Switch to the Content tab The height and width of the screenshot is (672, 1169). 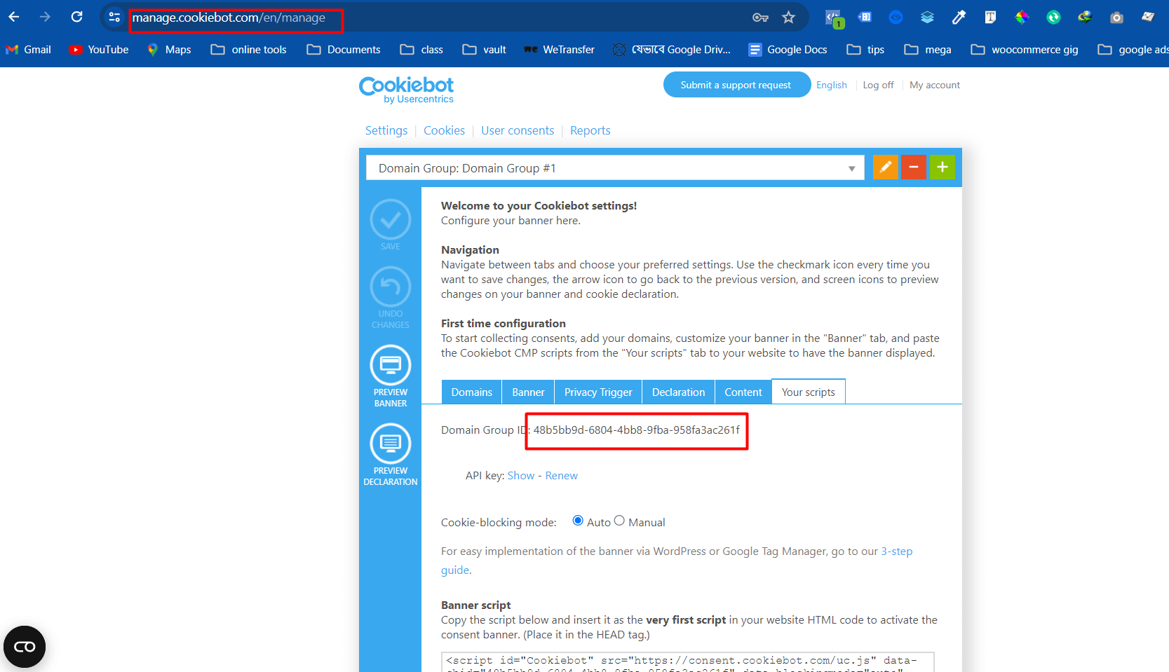click(743, 392)
